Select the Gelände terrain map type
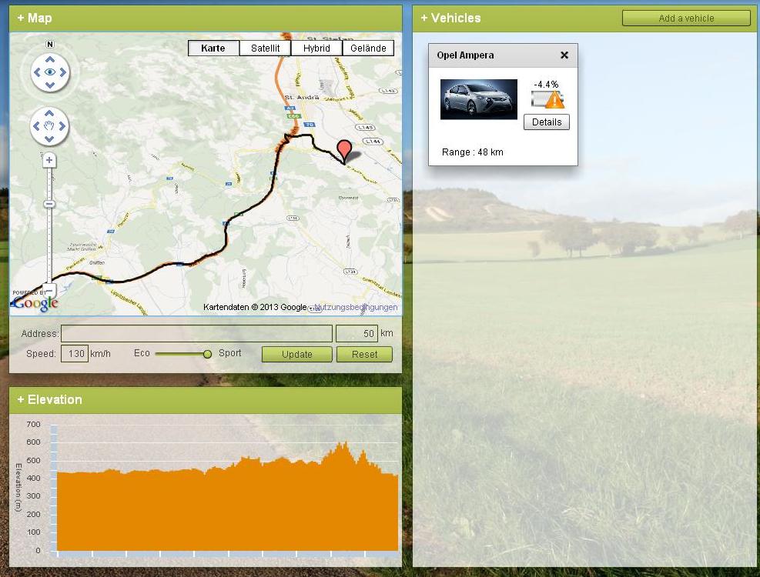The height and width of the screenshot is (577, 760). tap(368, 48)
